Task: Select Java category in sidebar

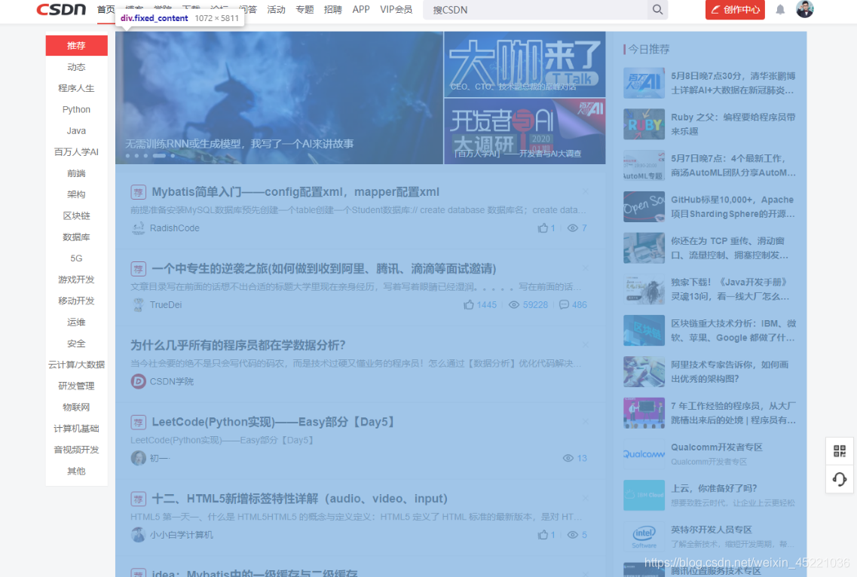Action: pos(77,130)
